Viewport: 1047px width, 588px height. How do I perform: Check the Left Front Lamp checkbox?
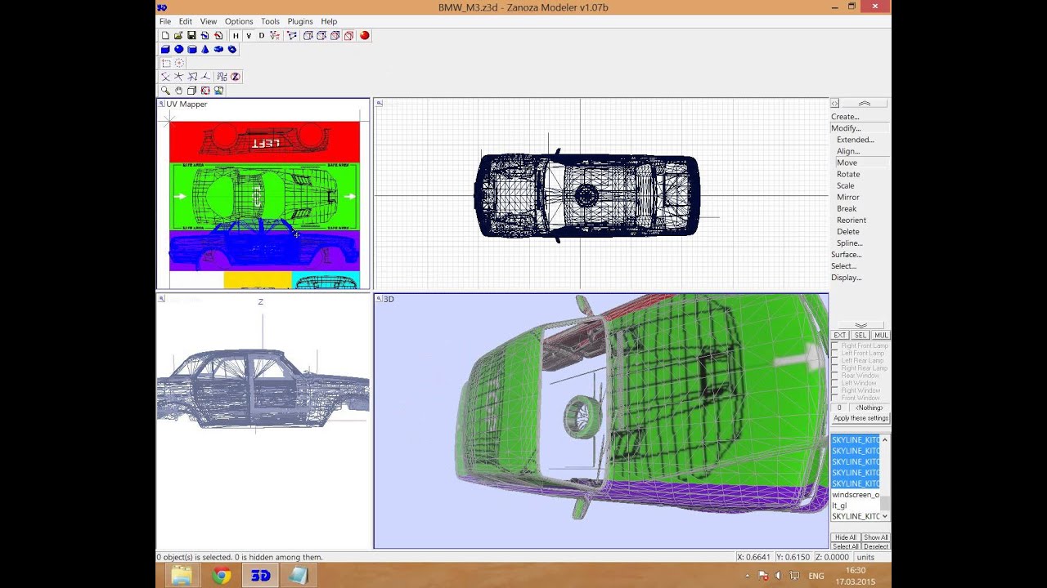tap(835, 354)
